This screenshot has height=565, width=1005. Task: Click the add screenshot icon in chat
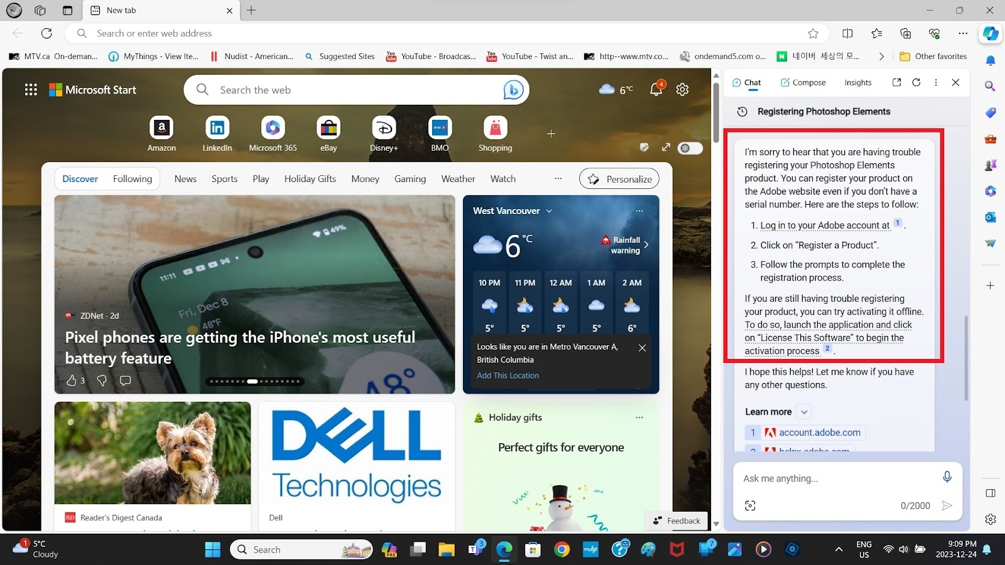pos(750,505)
